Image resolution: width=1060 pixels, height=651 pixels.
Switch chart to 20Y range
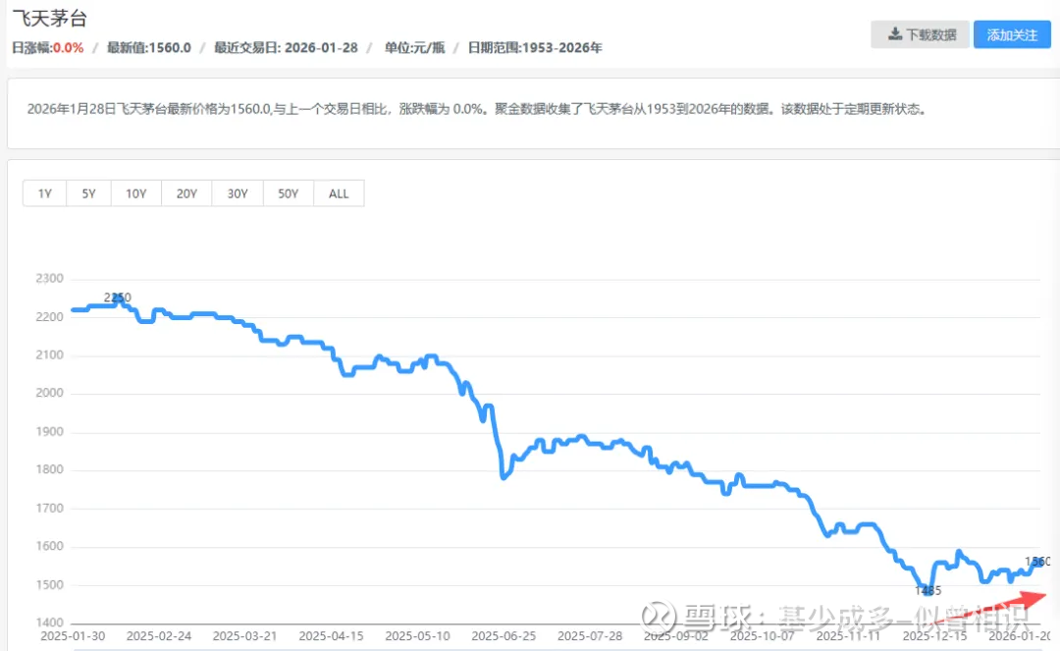click(186, 193)
